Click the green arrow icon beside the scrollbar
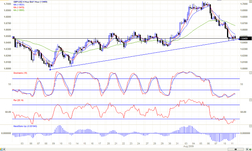 tap(250, 149)
